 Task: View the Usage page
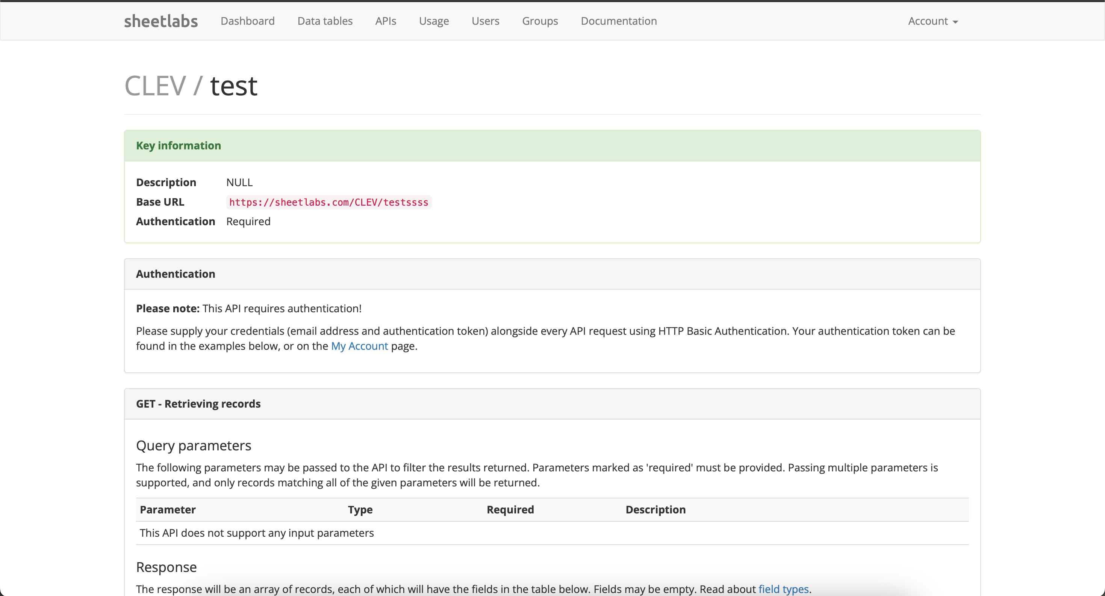point(434,21)
